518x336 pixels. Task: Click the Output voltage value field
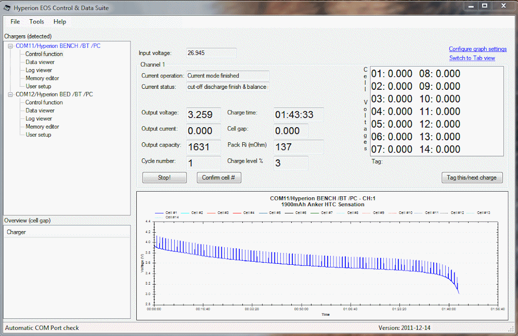[204, 115]
